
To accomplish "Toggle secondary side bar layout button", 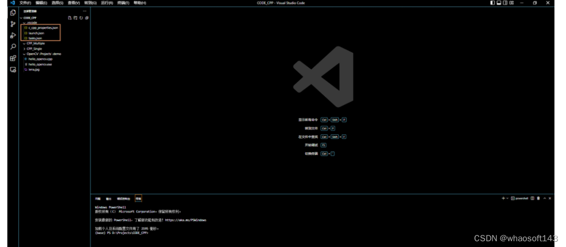I will [505, 3].
